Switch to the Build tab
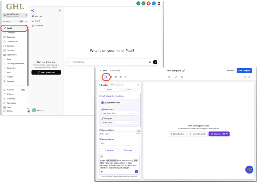 (129, 90)
